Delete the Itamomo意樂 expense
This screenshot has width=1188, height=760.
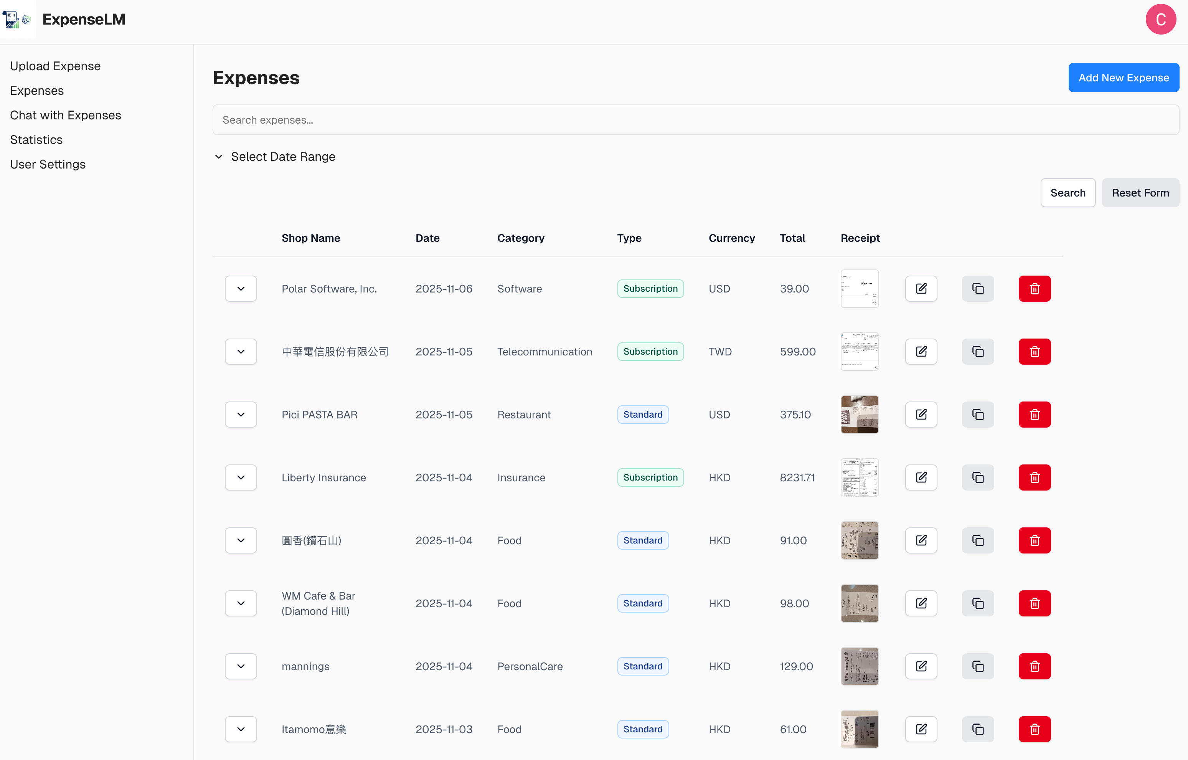1035,729
